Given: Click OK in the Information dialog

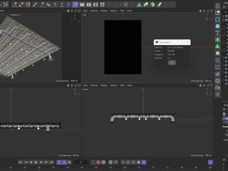Looking at the screenshot, I should (x=172, y=63).
